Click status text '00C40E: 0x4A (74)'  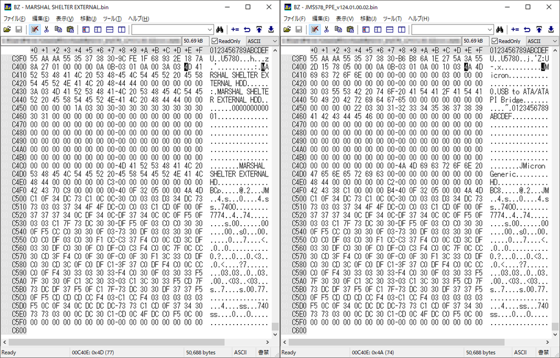pyautogui.click(x=373, y=353)
